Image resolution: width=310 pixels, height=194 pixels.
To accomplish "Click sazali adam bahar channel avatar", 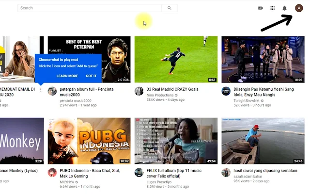I will [x=226, y=173].
